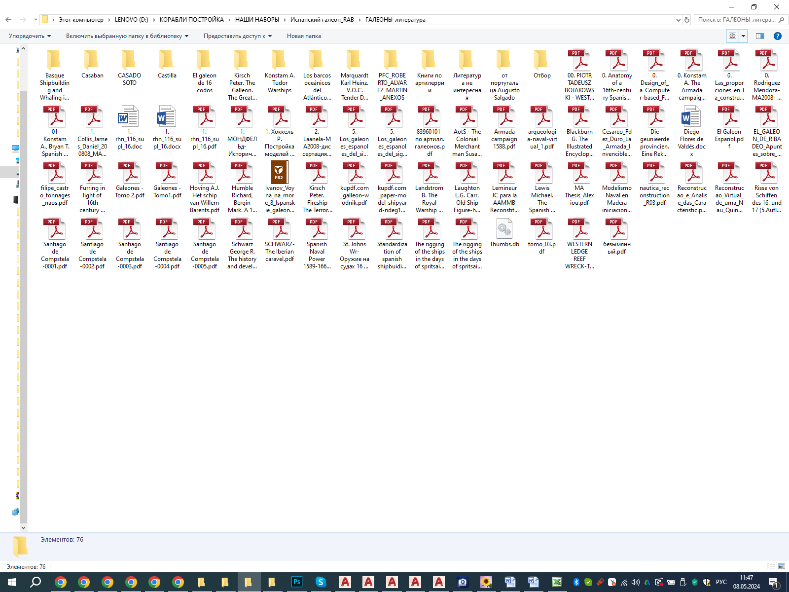Open Windows Start menu
This screenshot has height=592, width=789.
[12, 582]
